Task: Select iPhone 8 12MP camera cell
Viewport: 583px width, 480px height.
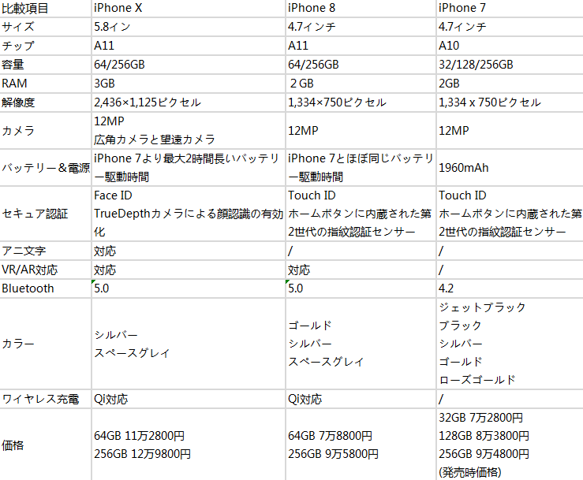Action: point(361,130)
